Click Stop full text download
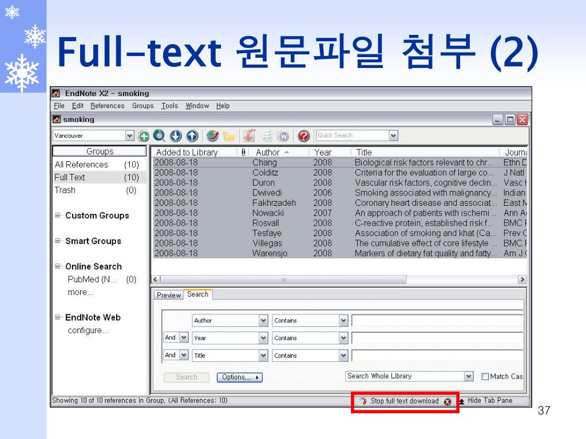The width and height of the screenshot is (586, 439). click(405, 401)
